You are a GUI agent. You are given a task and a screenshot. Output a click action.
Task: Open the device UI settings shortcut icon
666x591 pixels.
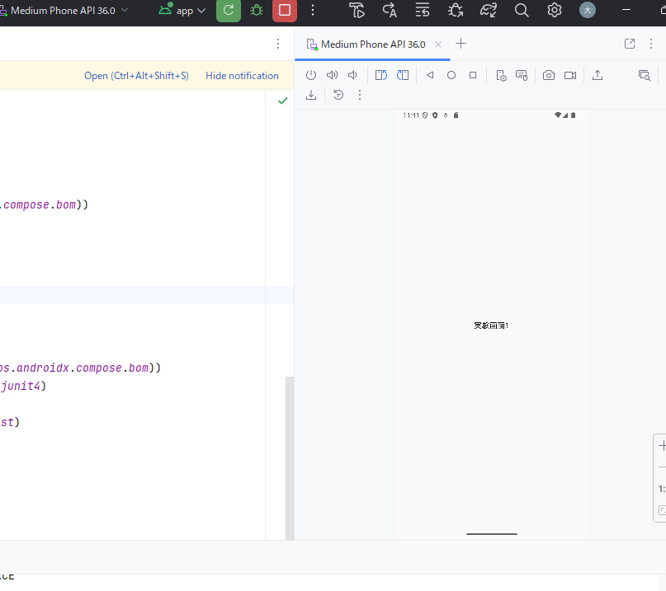[501, 75]
